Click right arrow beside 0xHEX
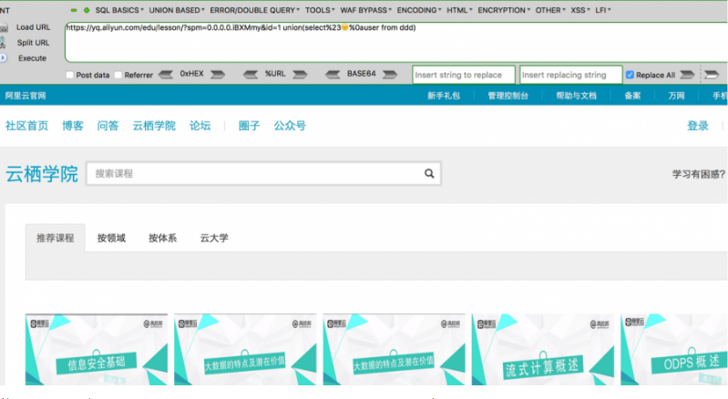Viewport: 728px width, 399px height. (x=218, y=74)
